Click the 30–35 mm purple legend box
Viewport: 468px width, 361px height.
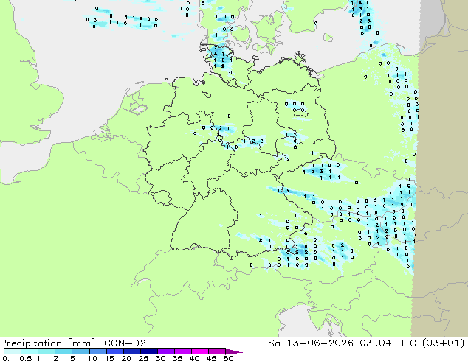166,351
